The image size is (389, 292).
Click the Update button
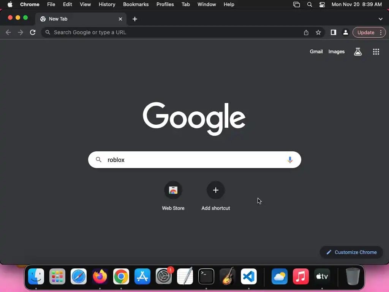point(366,33)
